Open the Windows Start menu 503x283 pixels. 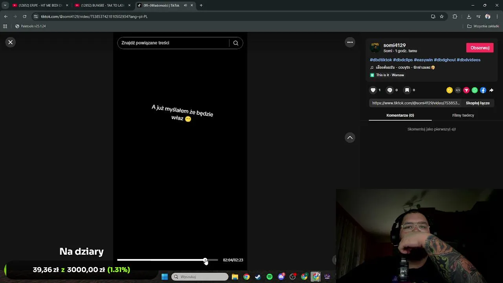point(165,277)
